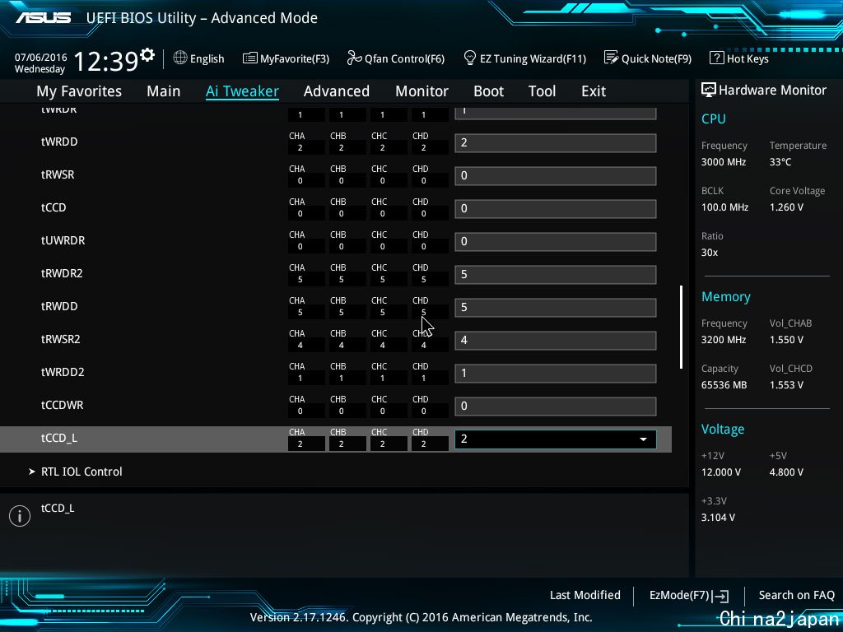Select the tUWRDR setting label

pos(63,240)
